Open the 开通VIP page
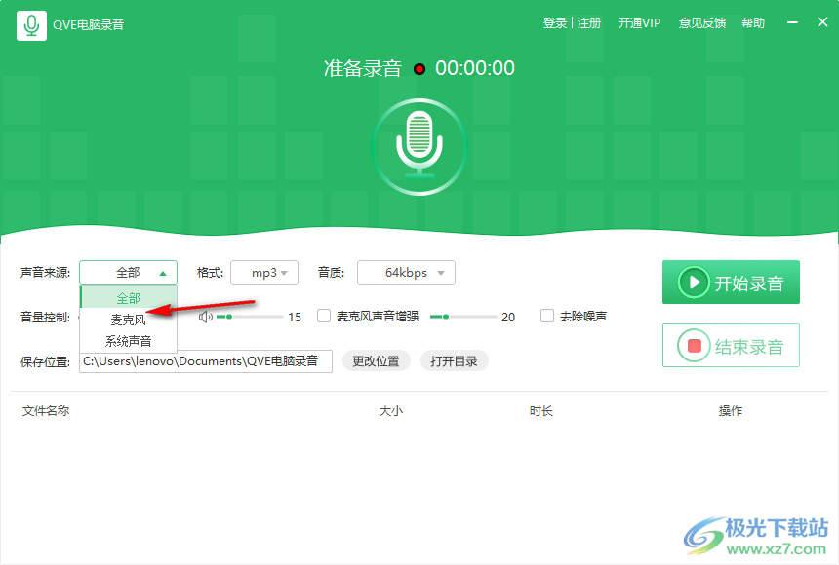 coord(639,22)
